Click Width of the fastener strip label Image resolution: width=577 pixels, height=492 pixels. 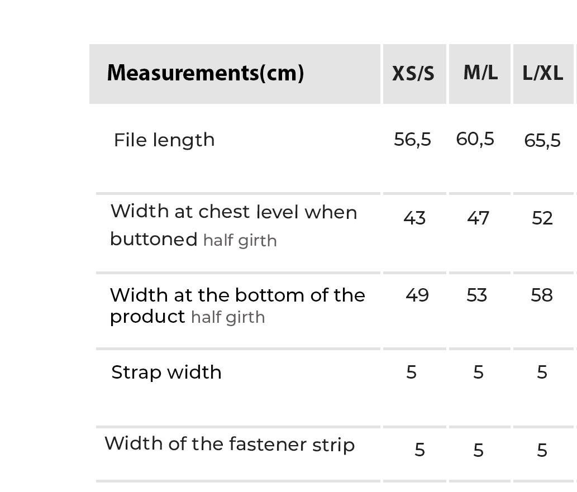[230, 445]
